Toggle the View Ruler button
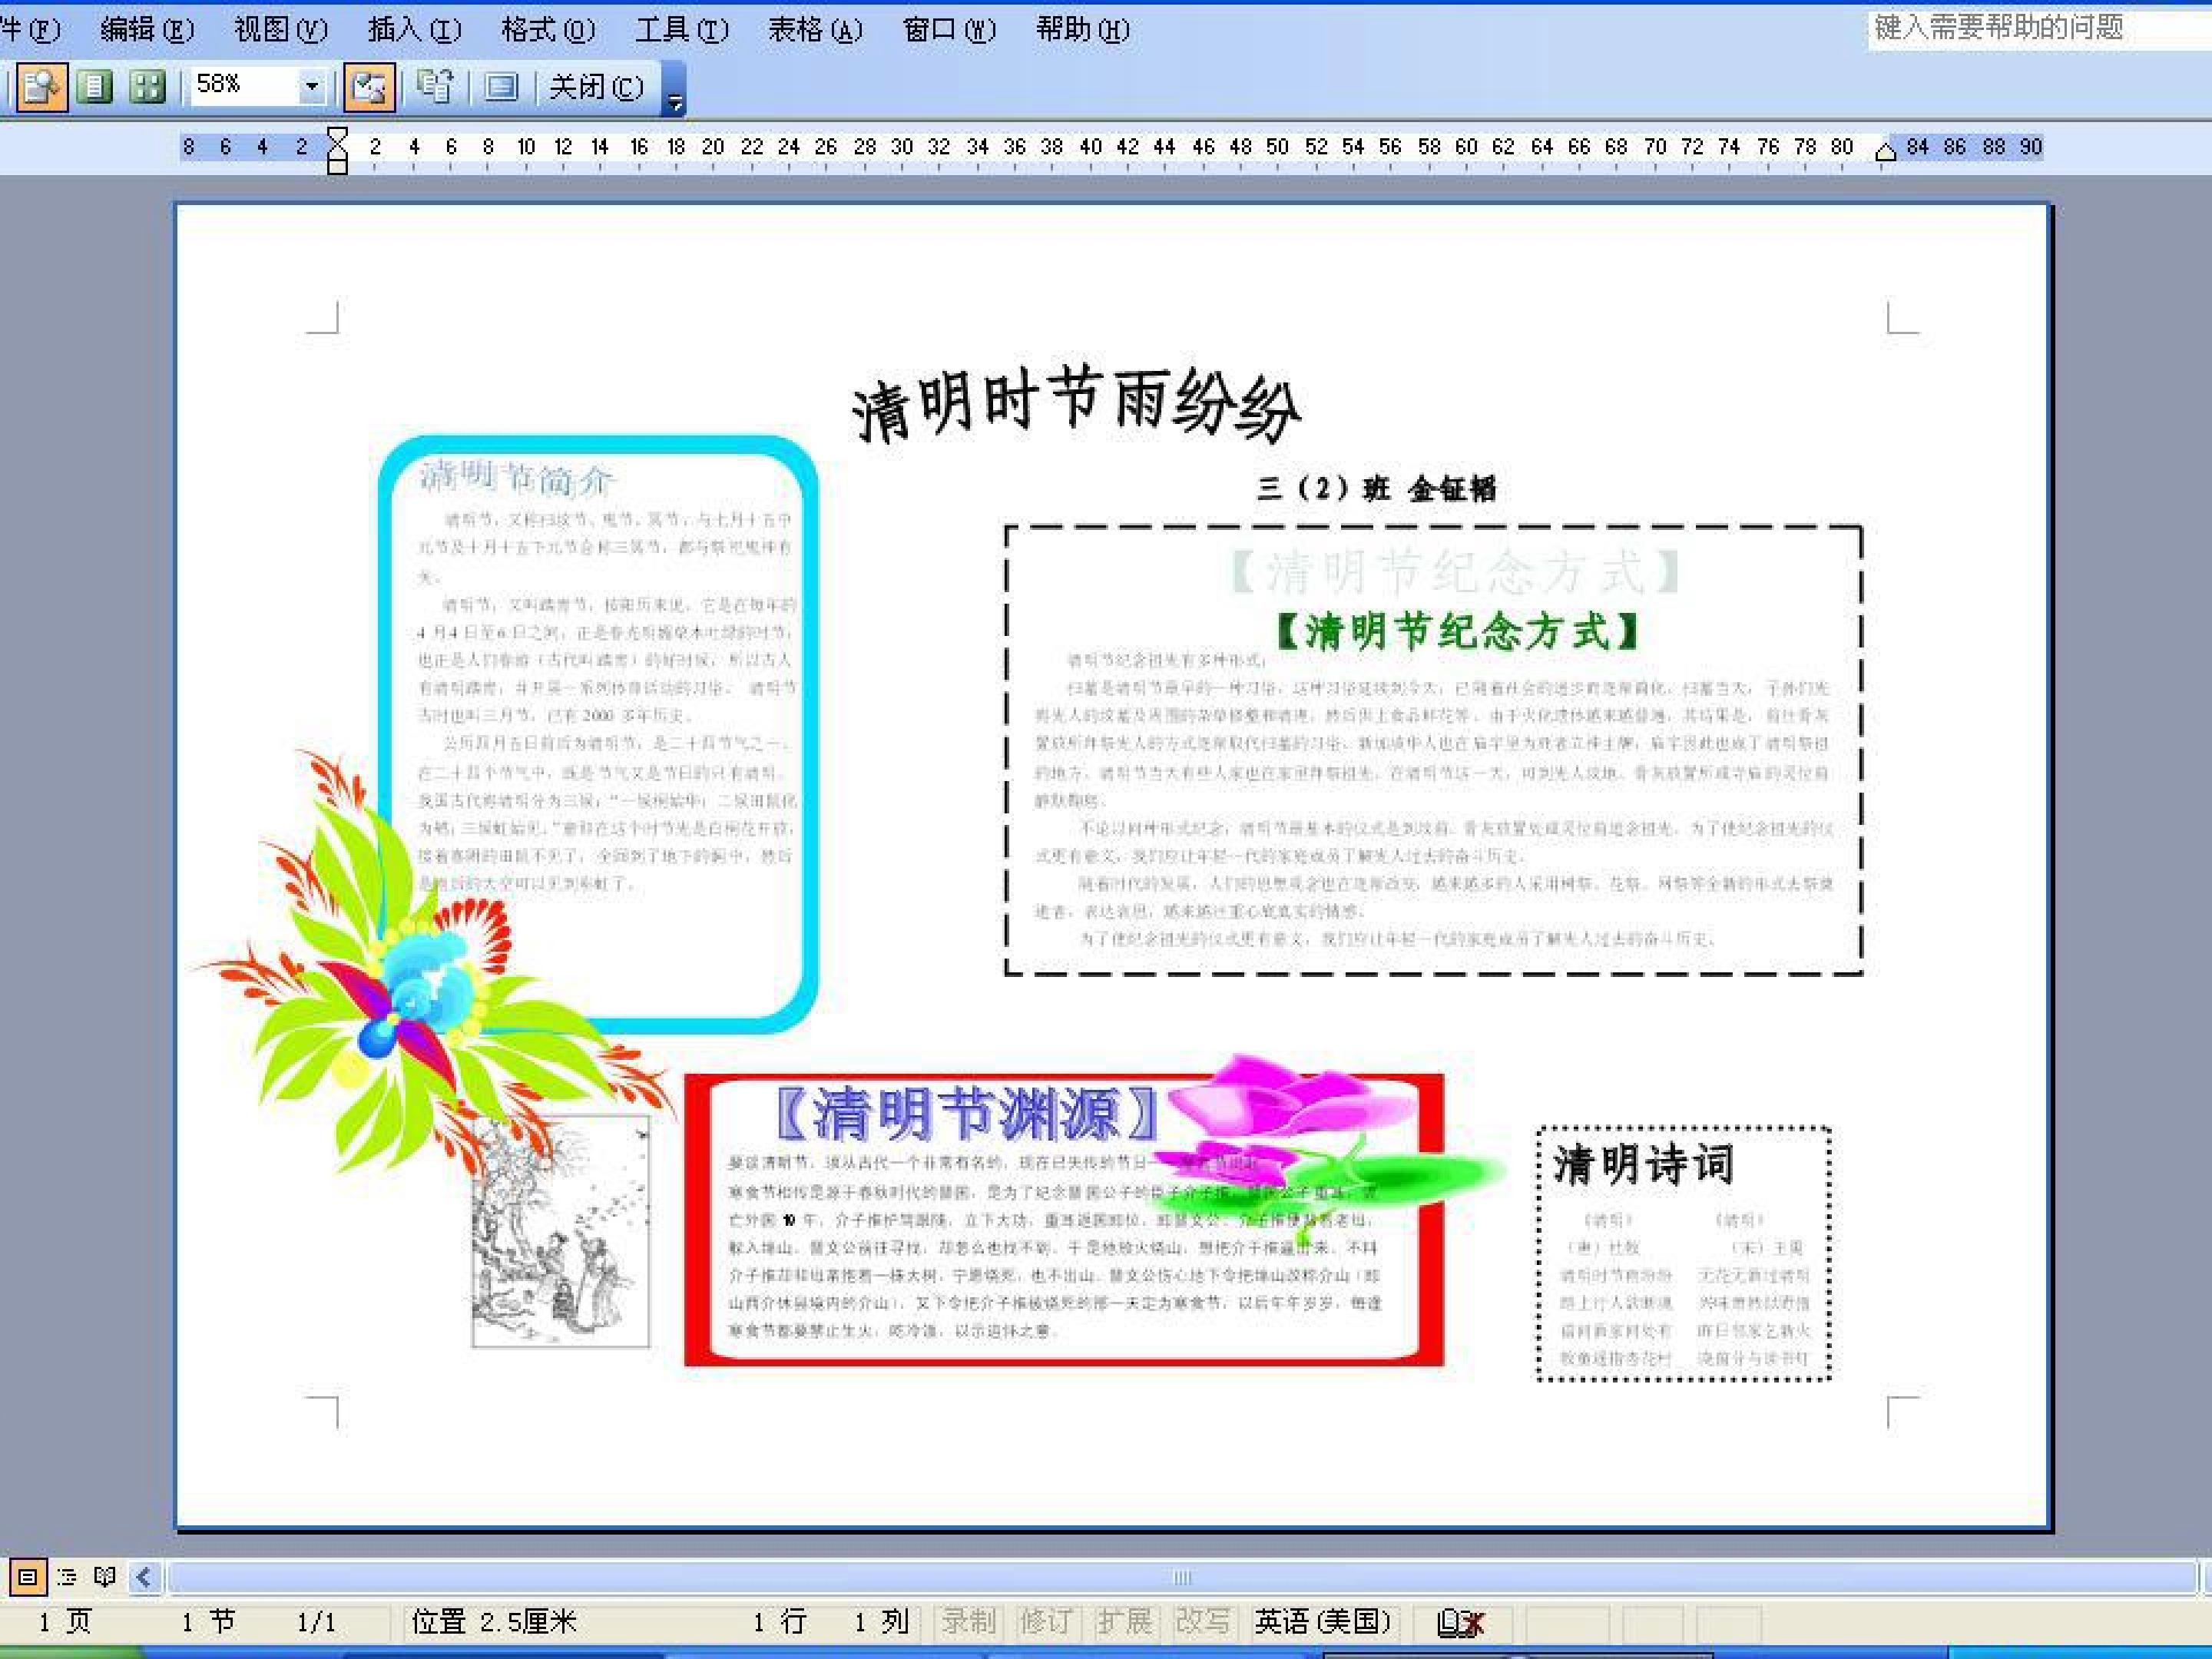This screenshot has height=1659, width=2212. pos(369,87)
